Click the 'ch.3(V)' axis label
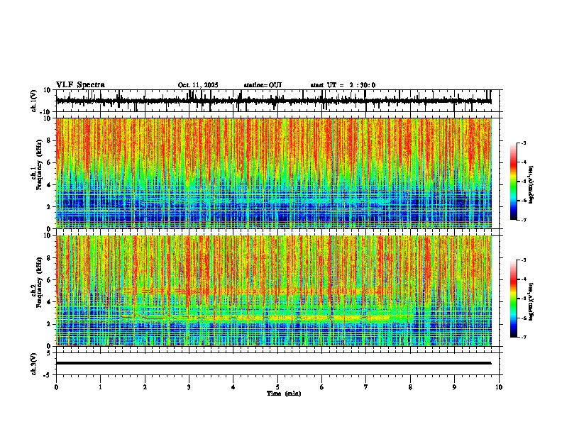562x434 pixels. [34, 365]
